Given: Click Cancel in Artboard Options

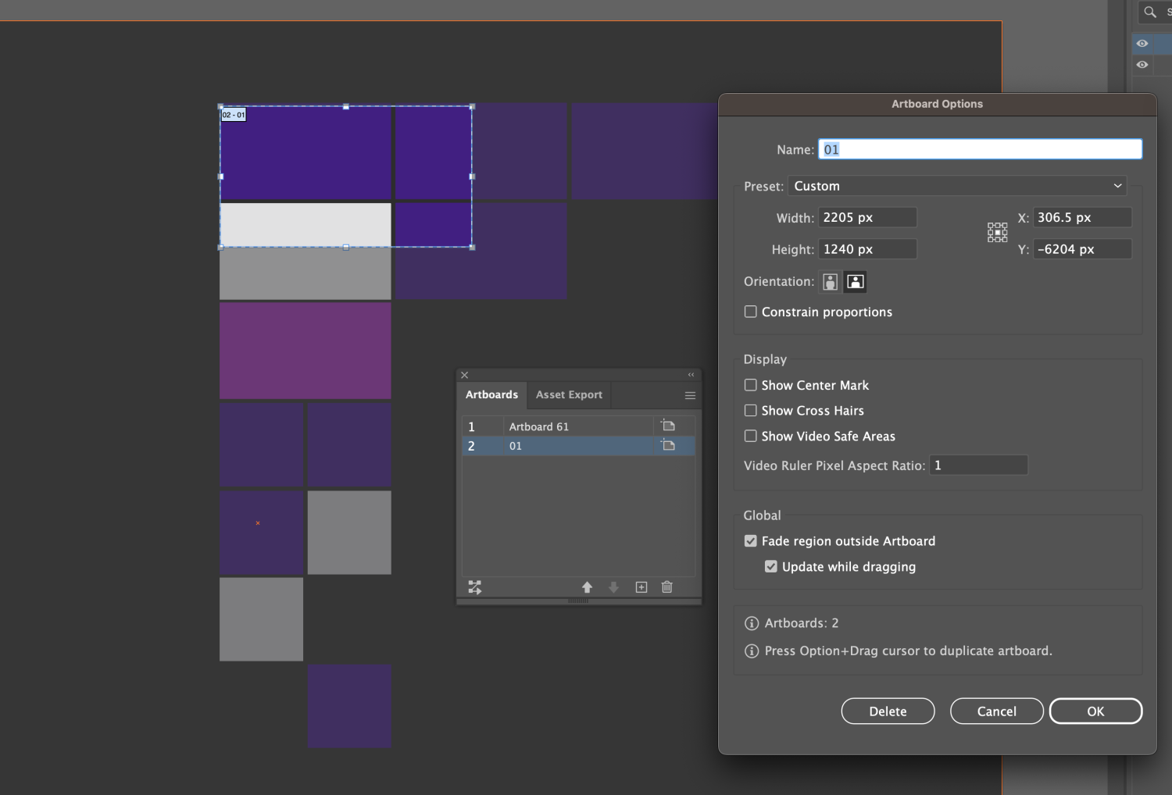Looking at the screenshot, I should [x=996, y=711].
